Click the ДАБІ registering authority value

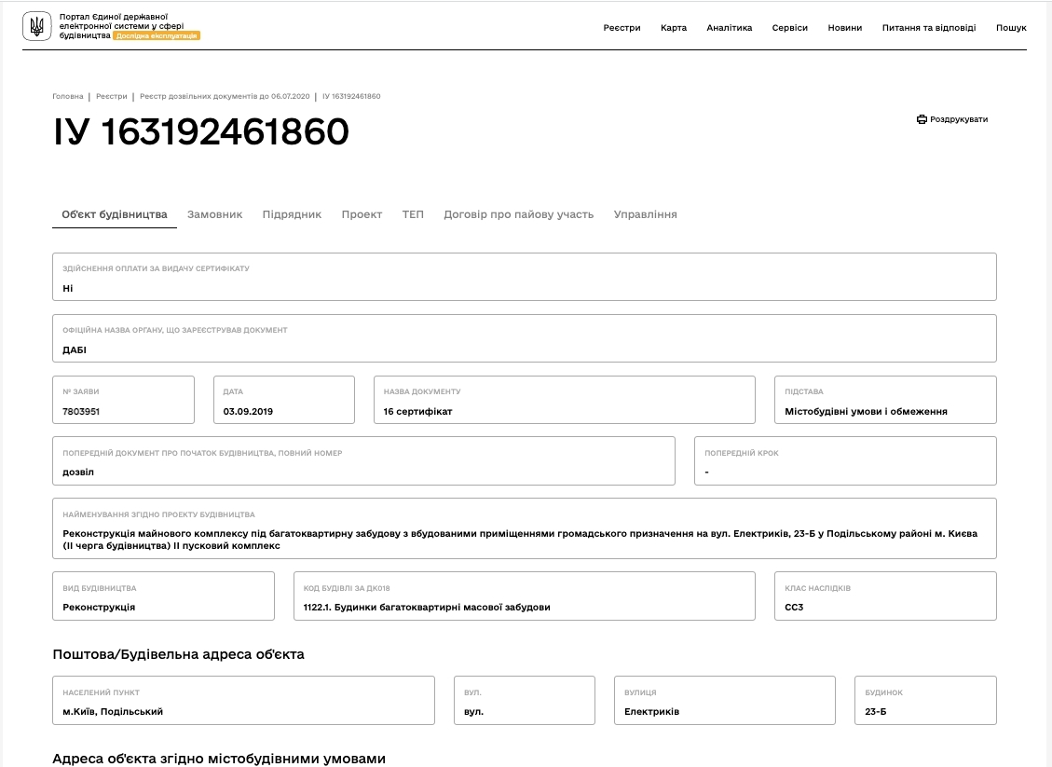point(75,349)
